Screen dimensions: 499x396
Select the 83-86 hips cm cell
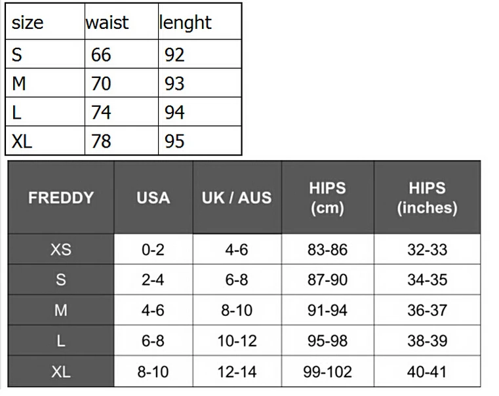pos(327,249)
